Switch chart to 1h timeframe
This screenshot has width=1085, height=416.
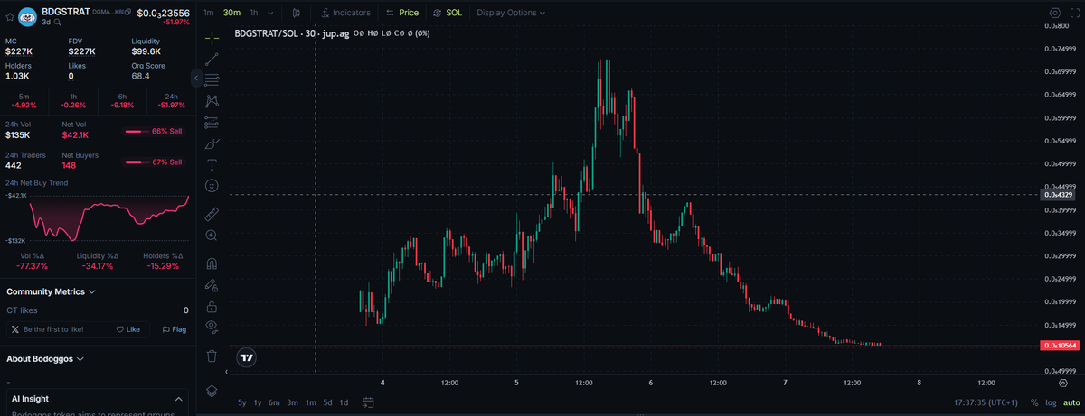coord(253,13)
